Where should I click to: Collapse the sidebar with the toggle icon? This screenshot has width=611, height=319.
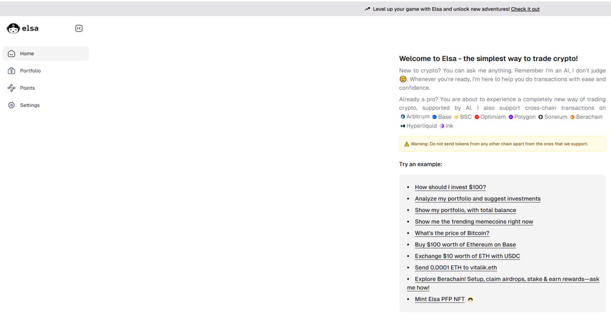[x=79, y=28]
